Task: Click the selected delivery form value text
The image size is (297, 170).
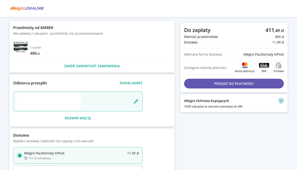Action: (263, 55)
